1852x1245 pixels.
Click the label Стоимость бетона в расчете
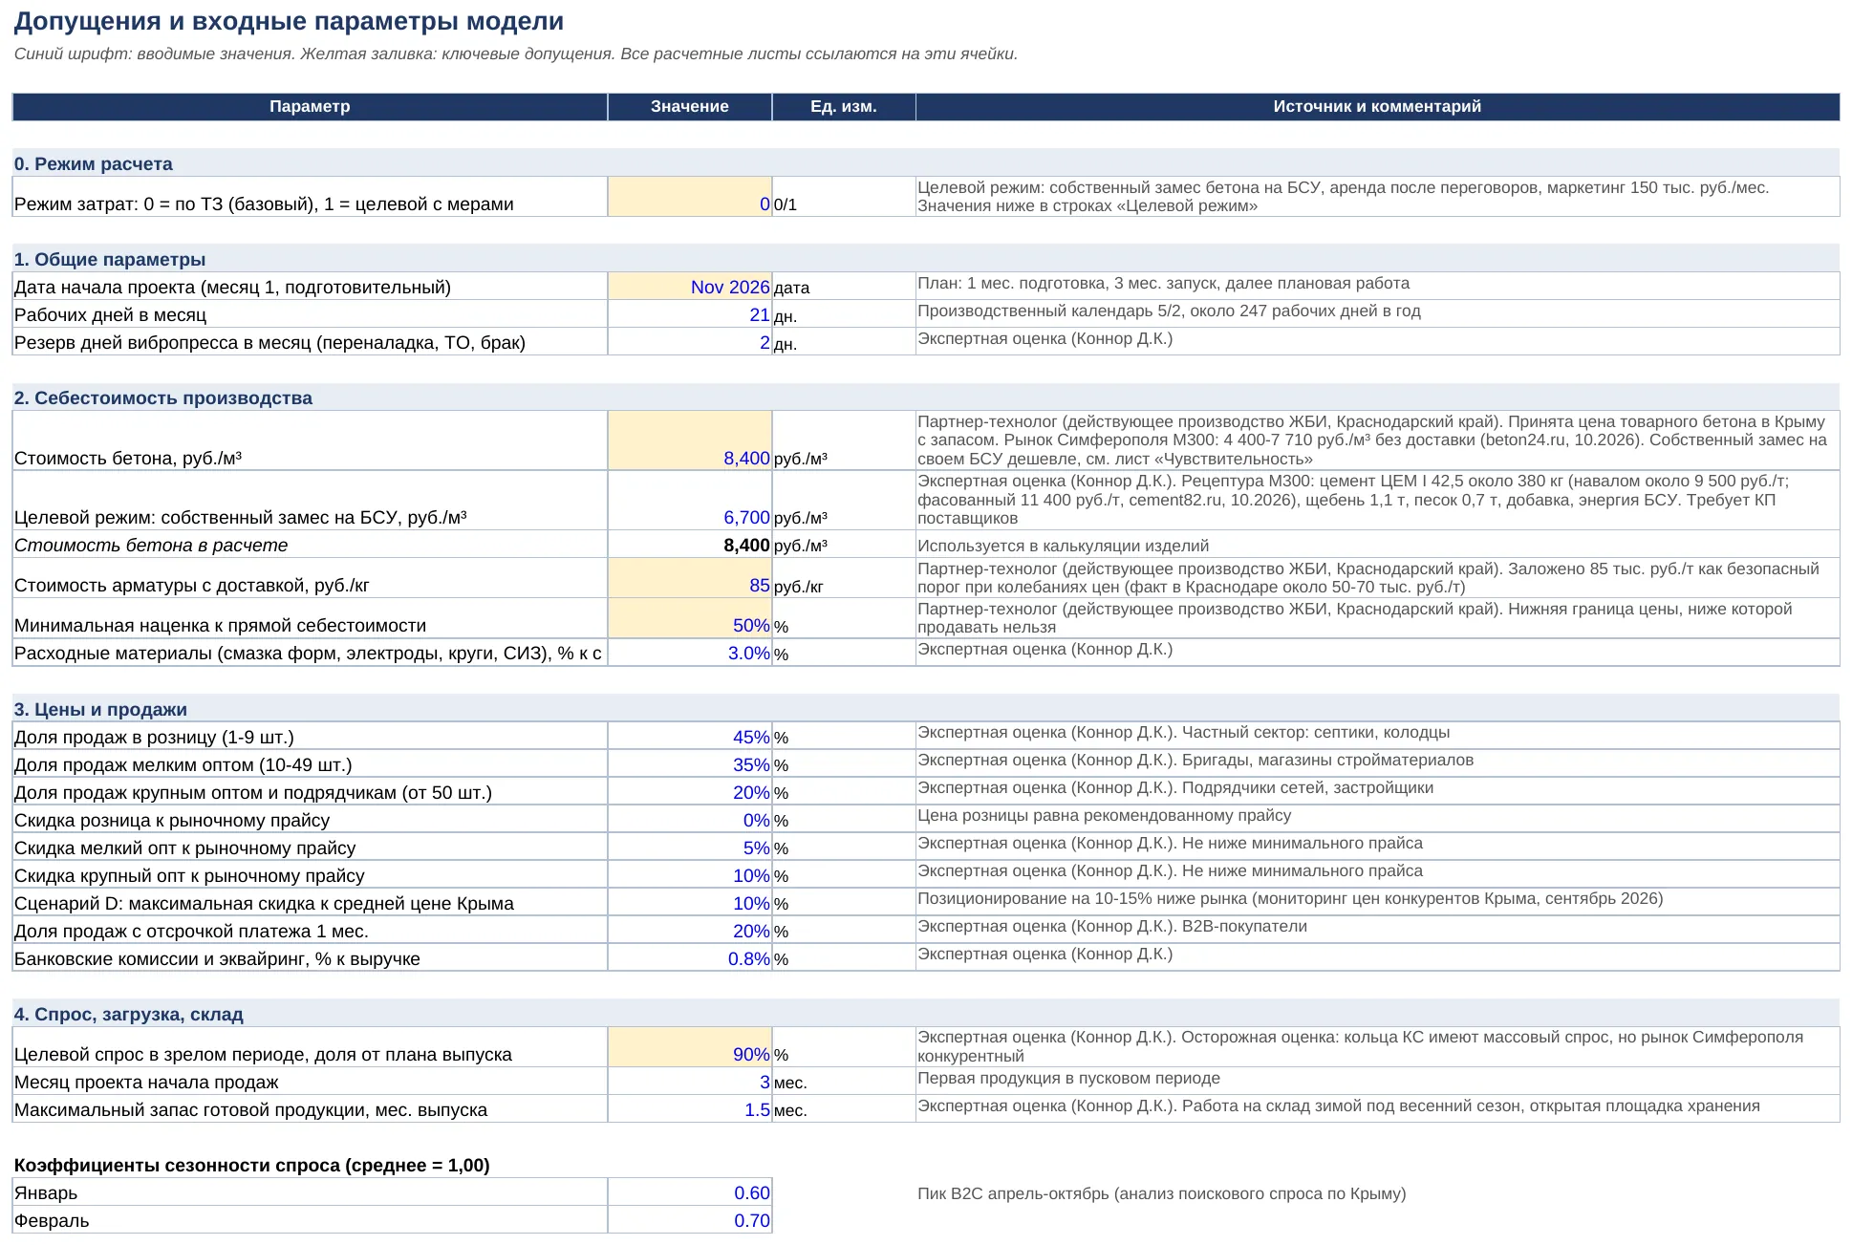pyautogui.click(x=150, y=545)
